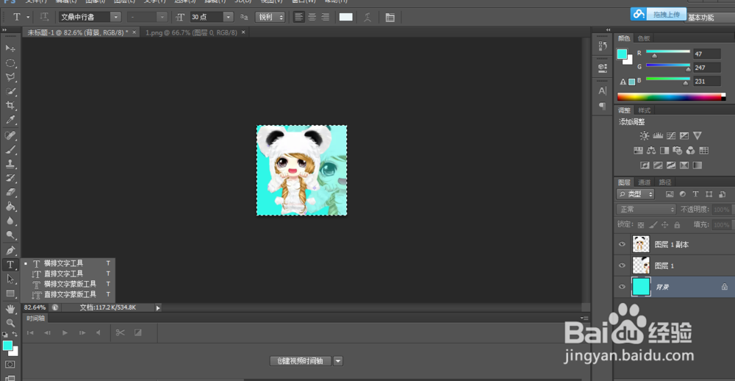Toggle text orientation in options bar
This screenshot has width=735, height=381.
[x=45, y=17]
